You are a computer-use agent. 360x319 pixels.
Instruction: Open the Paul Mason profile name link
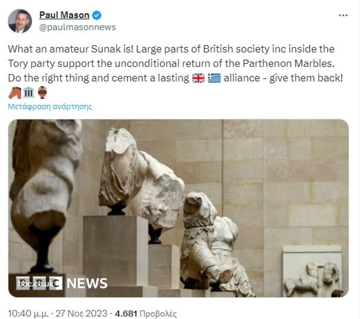tap(64, 15)
